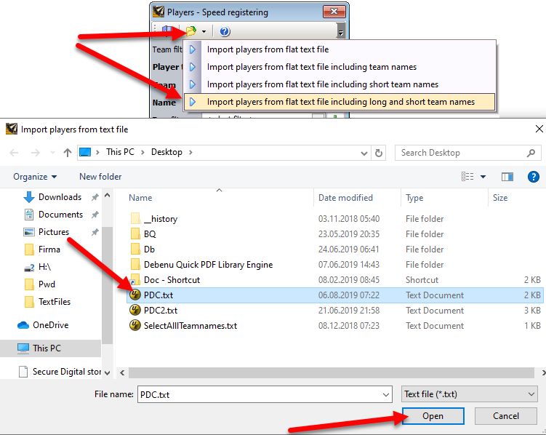The image size is (546, 435).
Task: Click the Search Desktop field
Action: (x=461, y=153)
